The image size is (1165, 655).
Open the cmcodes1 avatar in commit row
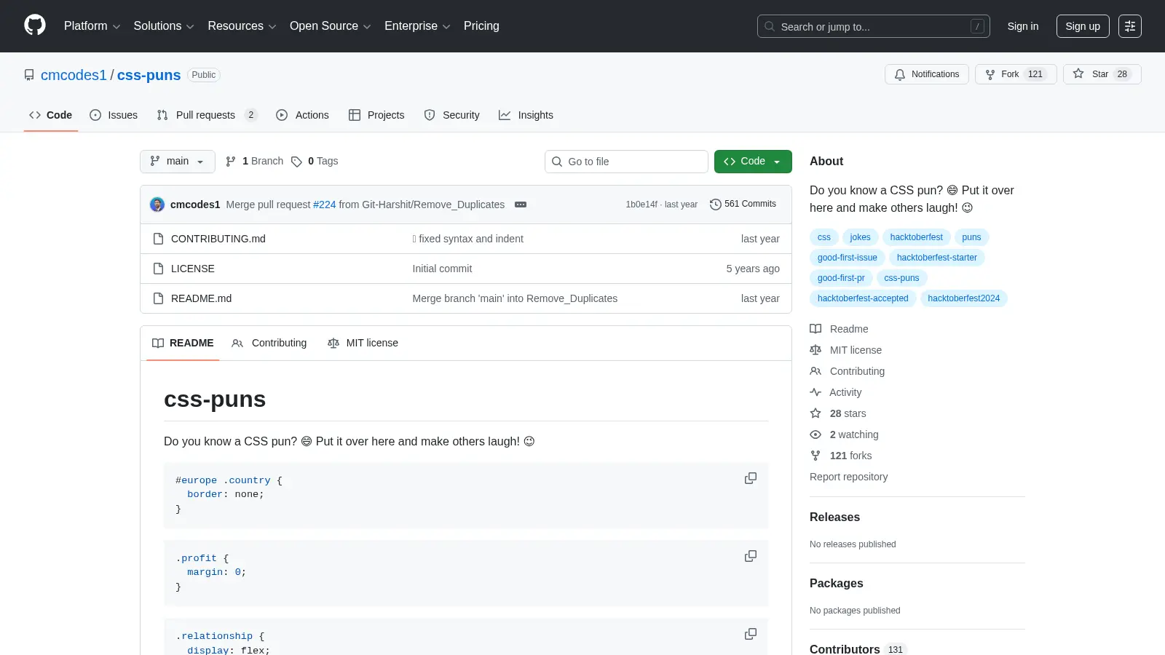[x=157, y=205]
